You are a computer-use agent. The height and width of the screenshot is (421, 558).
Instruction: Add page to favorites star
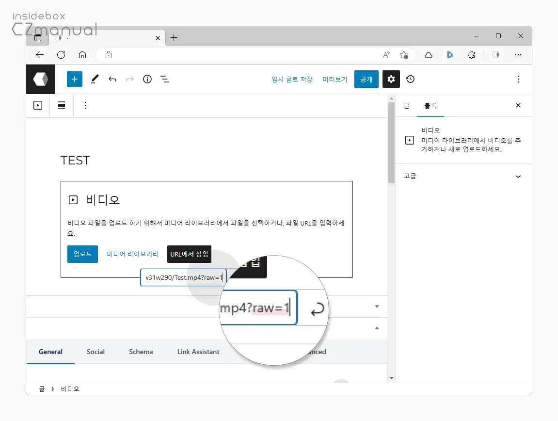pyautogui.click(x=404, y=55)
